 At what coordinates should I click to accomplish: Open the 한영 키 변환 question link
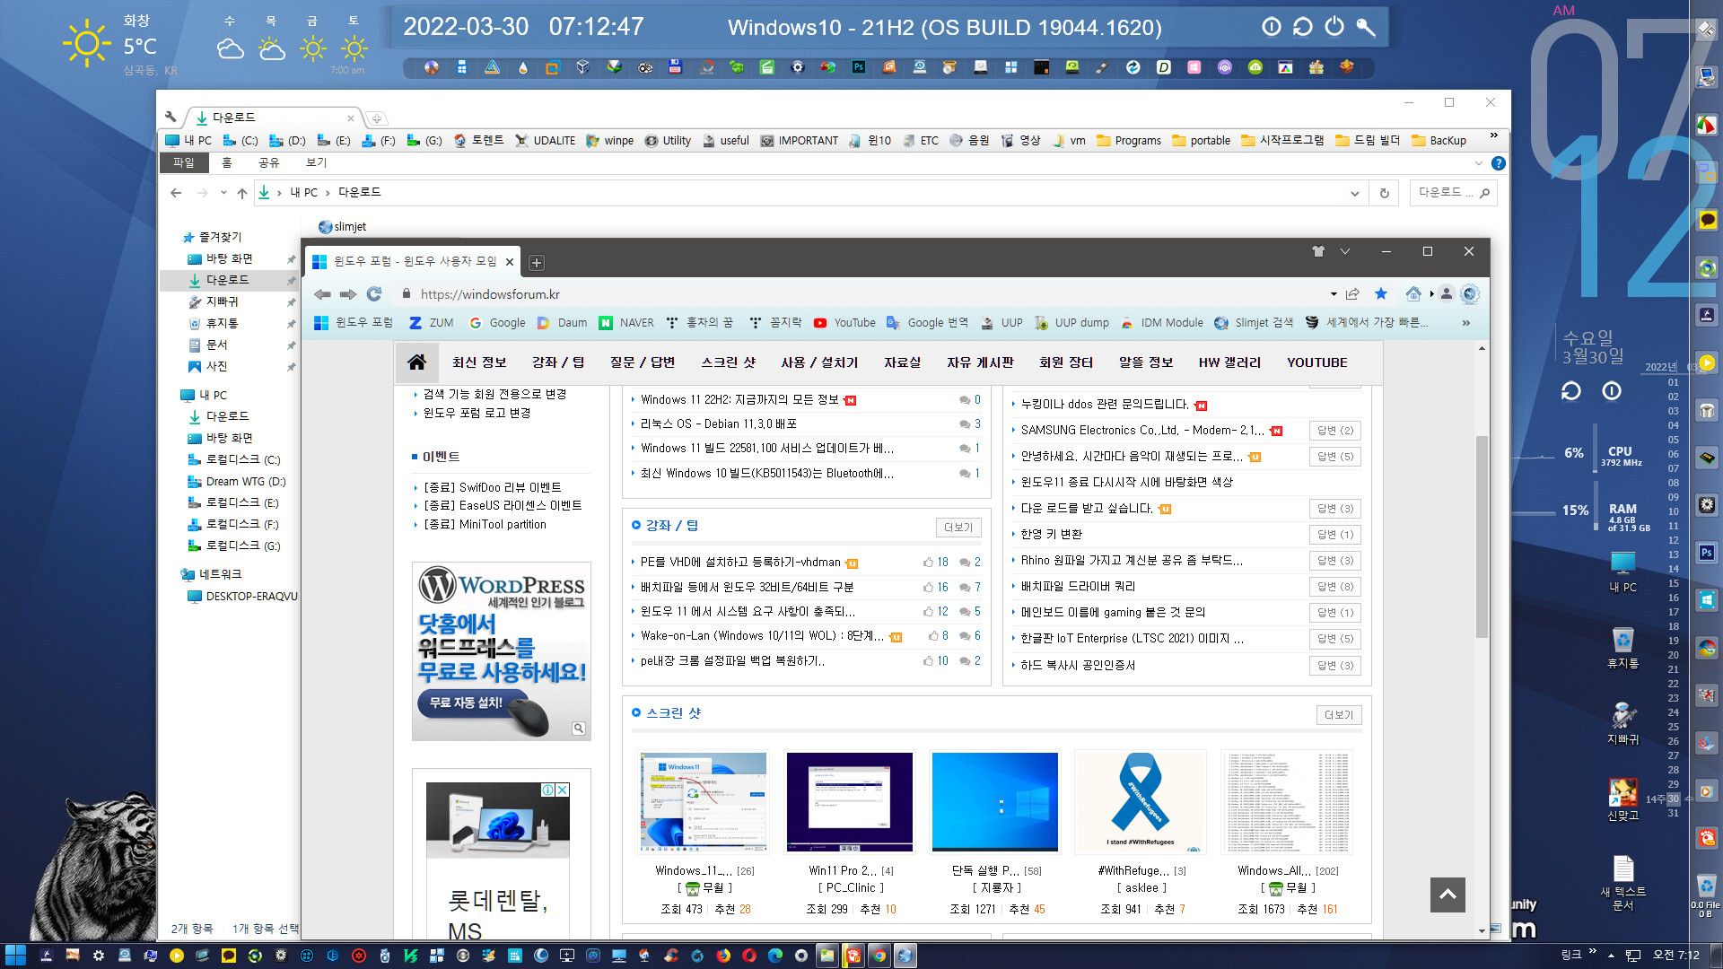coord(1051,534)
